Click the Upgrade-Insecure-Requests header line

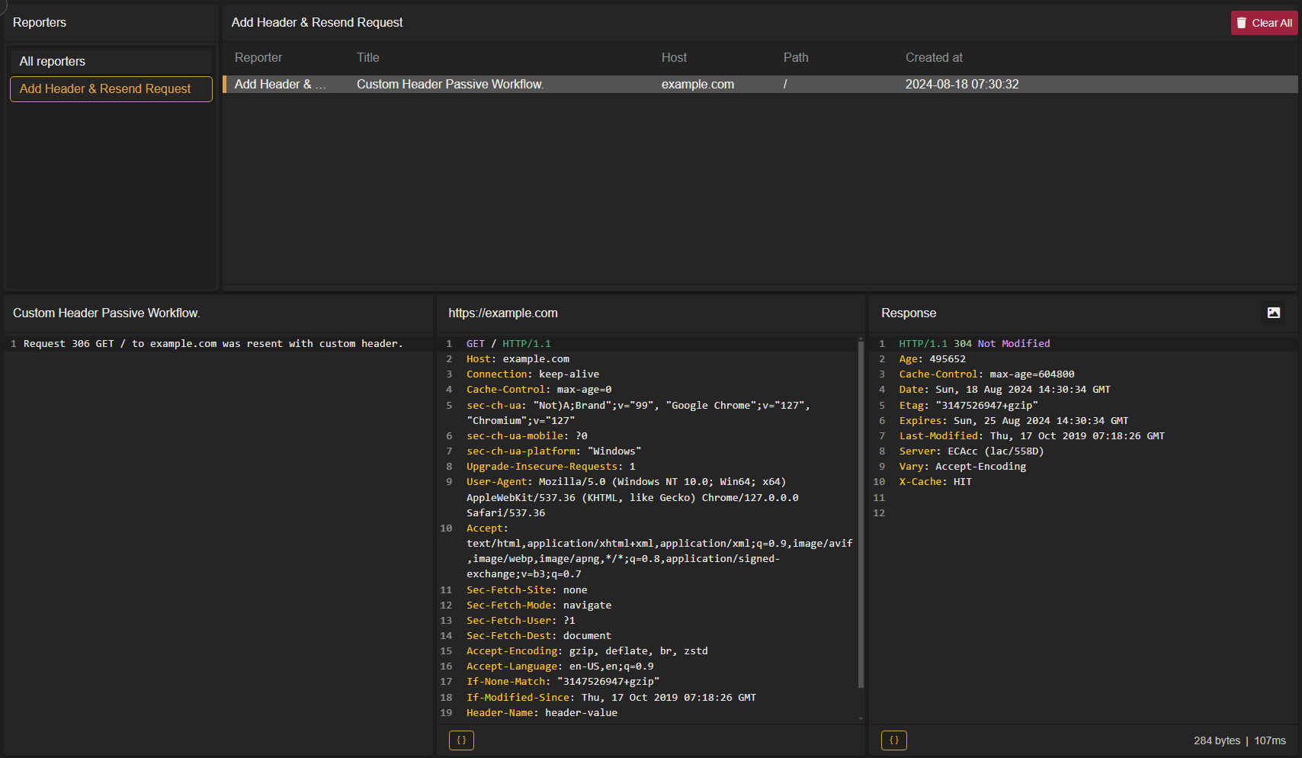click(x=551, y=467)
